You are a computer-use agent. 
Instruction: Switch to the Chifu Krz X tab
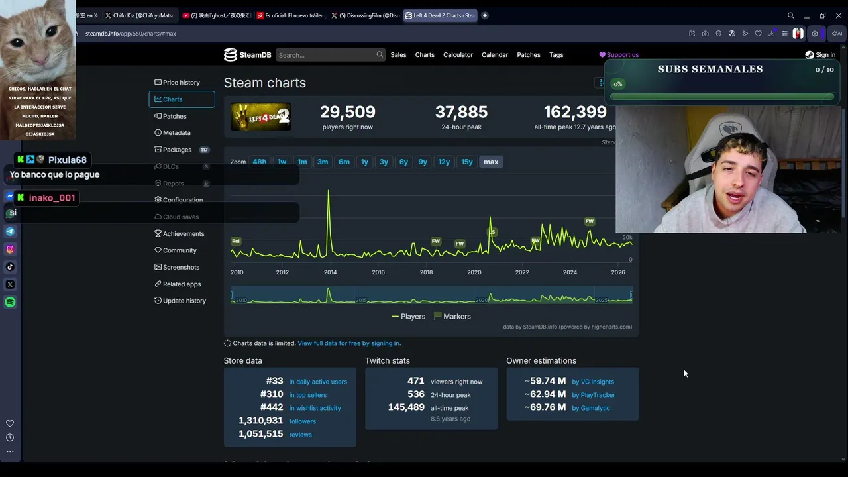pos(139,15)
